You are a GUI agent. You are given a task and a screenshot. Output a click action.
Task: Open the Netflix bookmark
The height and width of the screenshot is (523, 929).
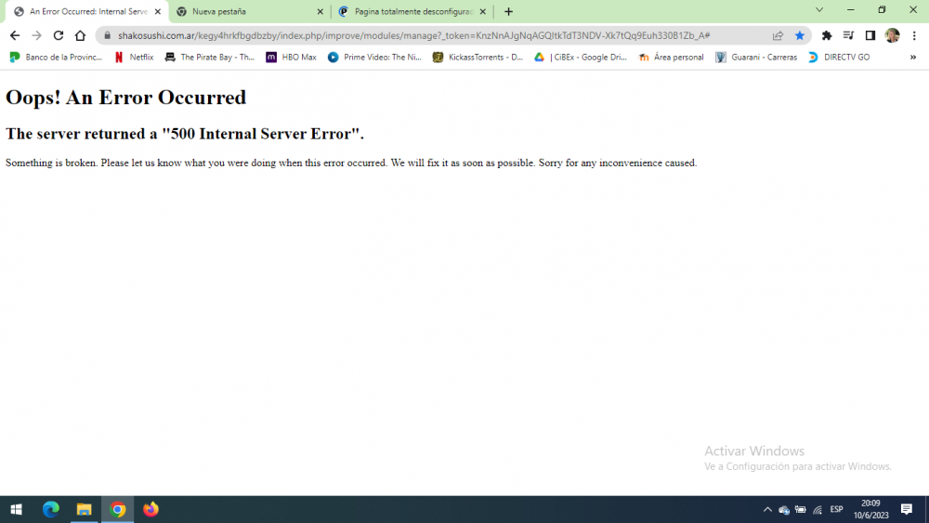point(134,58)
